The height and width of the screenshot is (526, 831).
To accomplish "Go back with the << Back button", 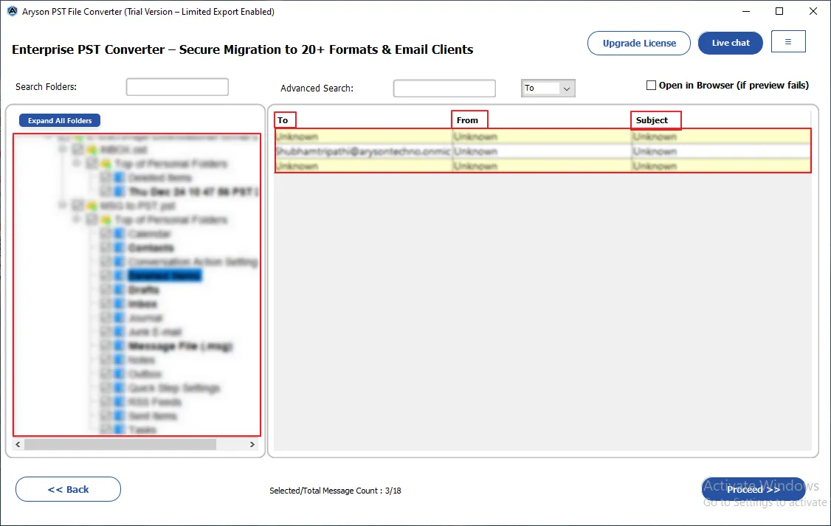I will tap(68, 489).
